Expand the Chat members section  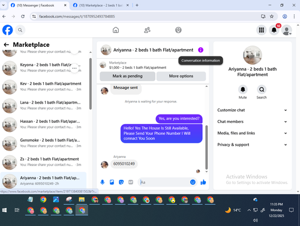[x=252, y=122]
